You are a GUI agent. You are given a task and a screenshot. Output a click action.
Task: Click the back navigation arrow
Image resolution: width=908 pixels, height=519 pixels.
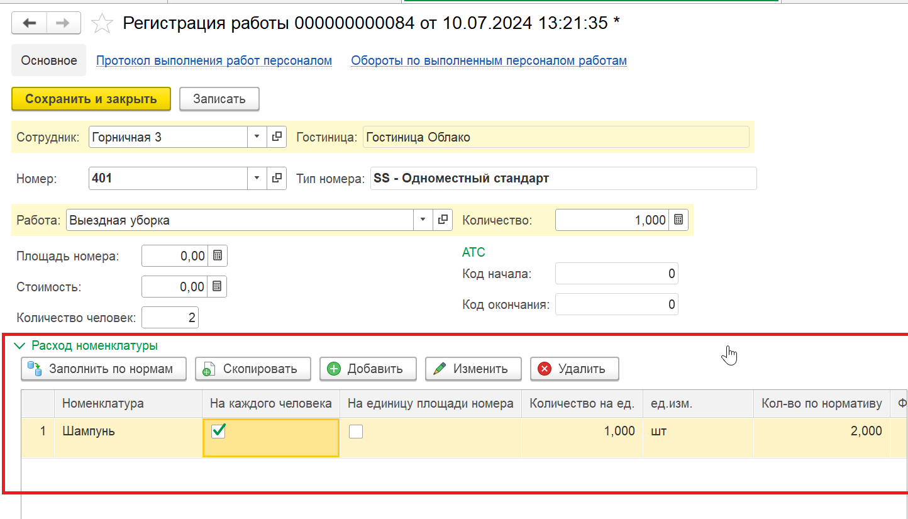click(x=30, y=23)
